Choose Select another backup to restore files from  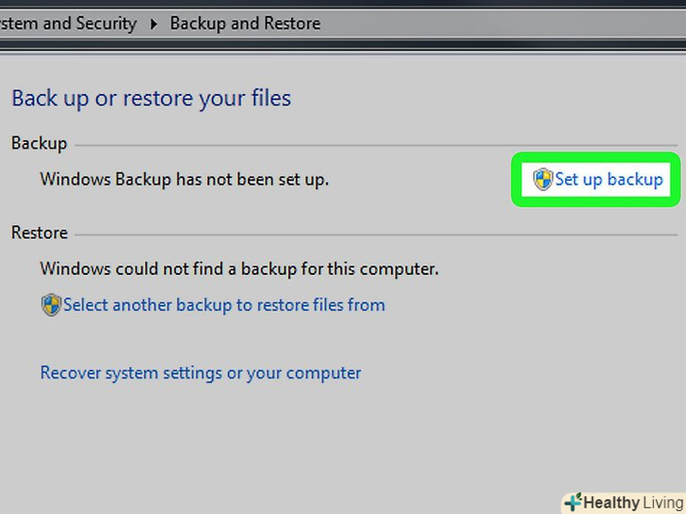(224, 305)
